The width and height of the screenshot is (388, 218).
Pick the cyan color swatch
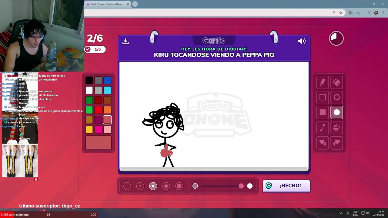click(x=107, y=90)
